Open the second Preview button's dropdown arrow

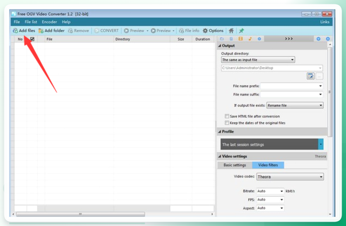(x=174, y=31)
